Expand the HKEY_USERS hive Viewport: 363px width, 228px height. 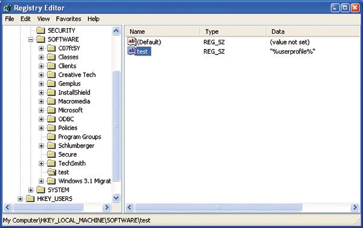(20, 199)
